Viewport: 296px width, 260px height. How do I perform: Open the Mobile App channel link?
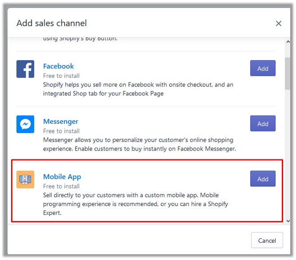62,177
